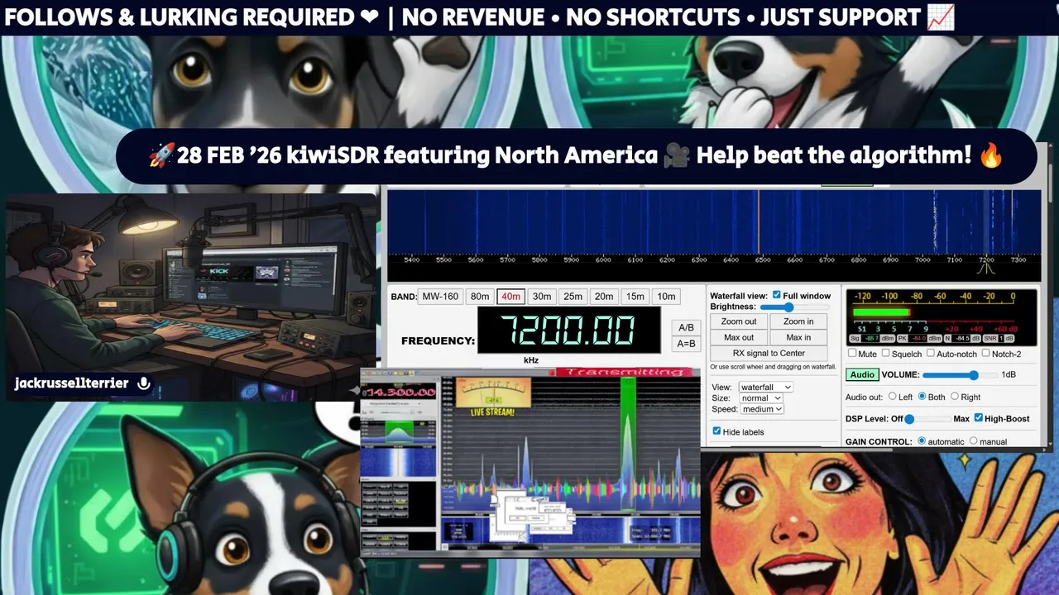Open the View dropdown set to waterfall
This screenshot has height=595, width=1059.
pyautogui.click(x=765, y=387)
